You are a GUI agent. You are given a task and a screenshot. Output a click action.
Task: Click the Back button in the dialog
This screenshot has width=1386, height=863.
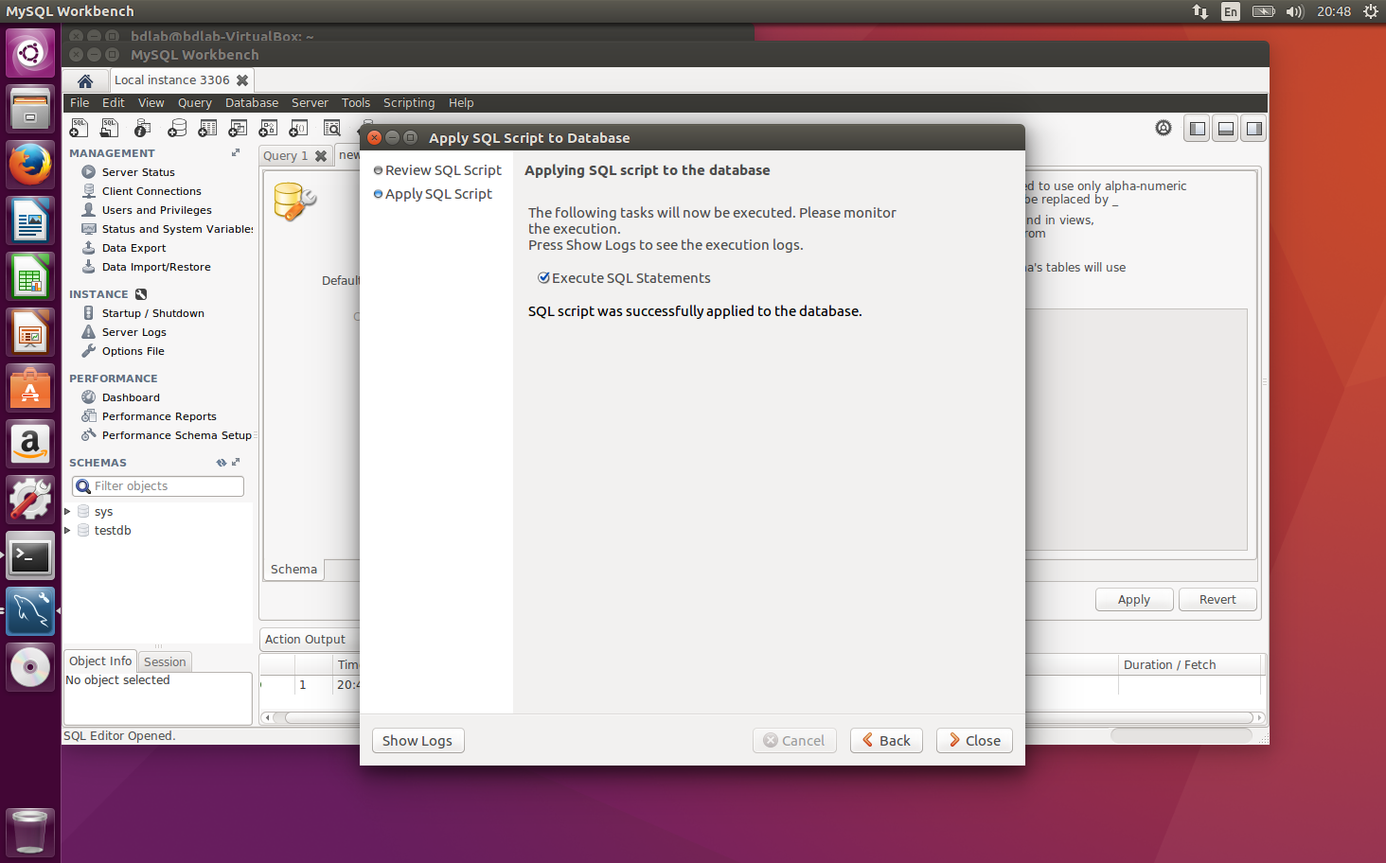[886, 741]
